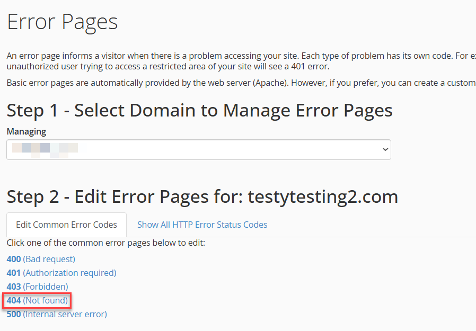Select the Edit Common Error Codes tab
The image size is (476, 331).
click(x=66, y=225)
